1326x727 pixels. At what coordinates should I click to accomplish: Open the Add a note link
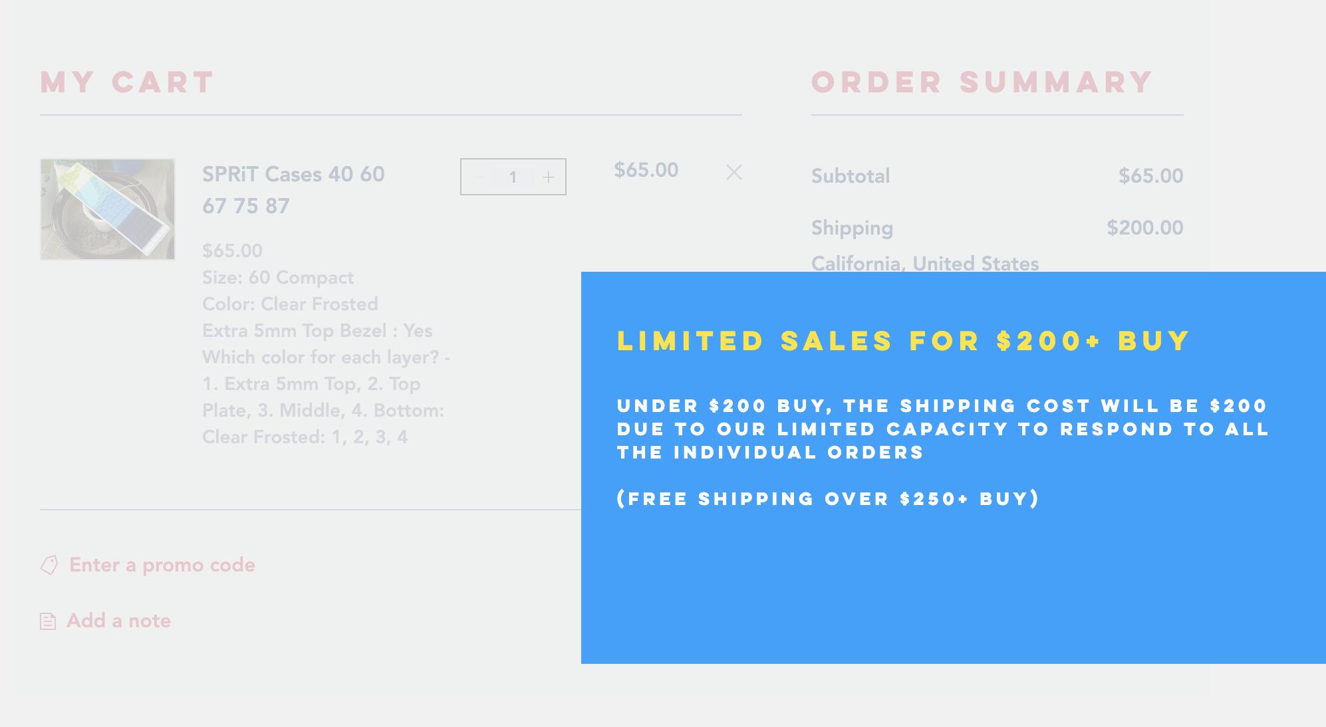(x=119, y=621)
